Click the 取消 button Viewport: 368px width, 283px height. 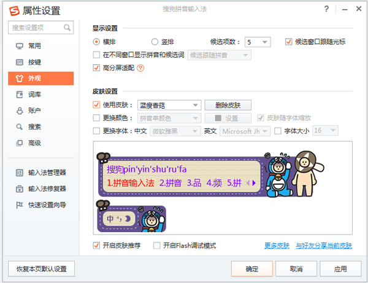coord(296,269)
